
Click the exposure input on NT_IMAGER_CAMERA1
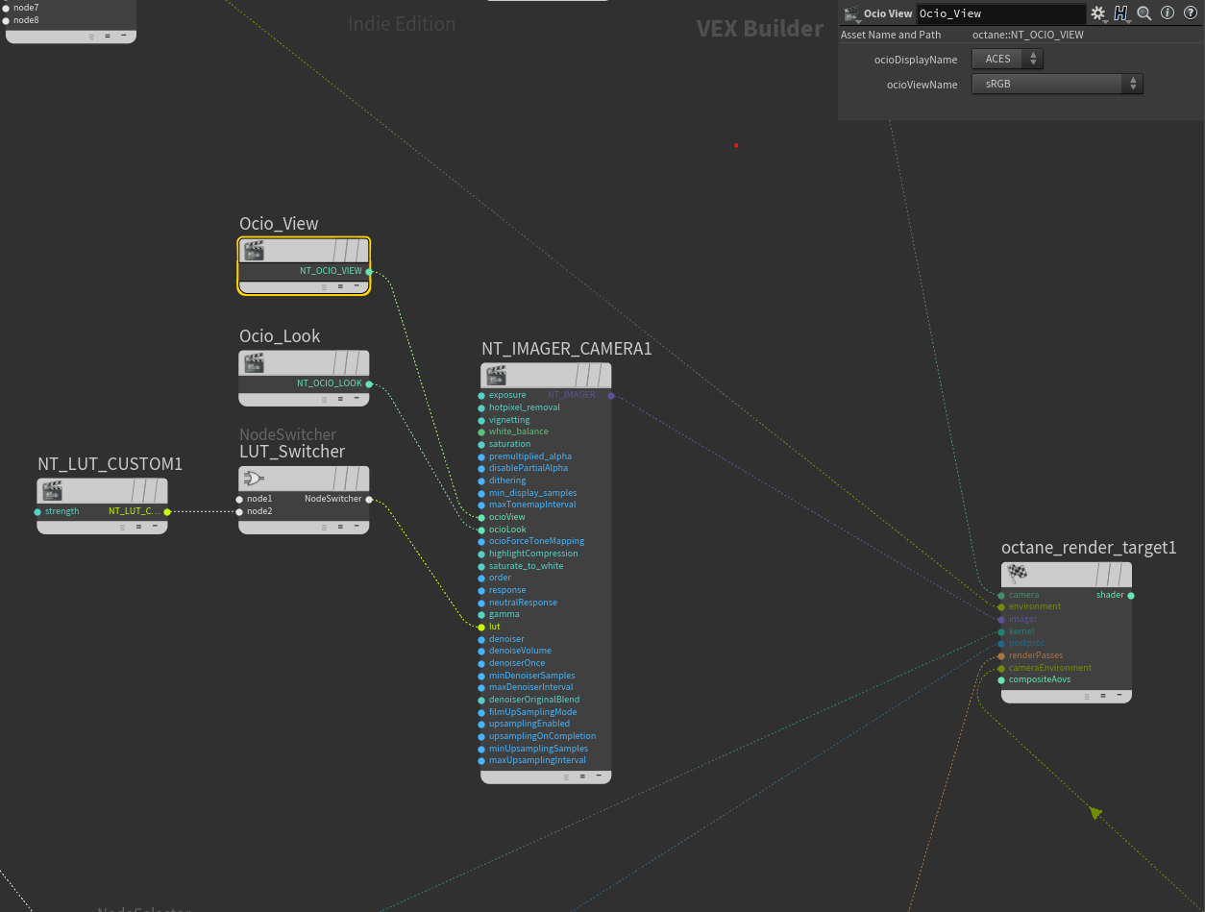(x=481, y=395)
